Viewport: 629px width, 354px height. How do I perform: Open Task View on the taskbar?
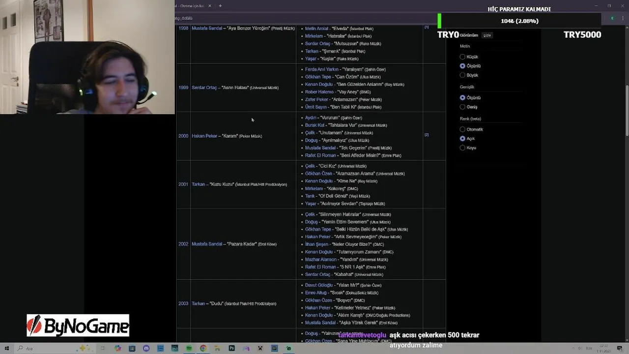tap(103, 348)
